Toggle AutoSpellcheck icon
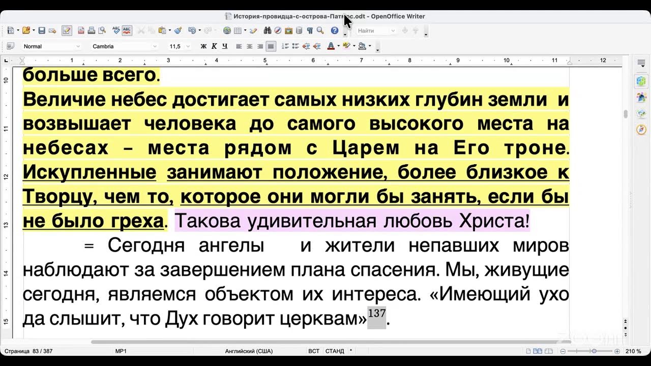This screenshot has height=366, width=651. point(127,30)
